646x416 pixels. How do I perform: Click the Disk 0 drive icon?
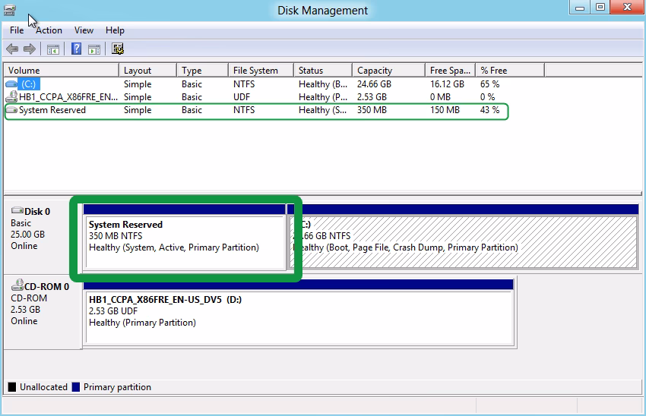click(17, 211)
